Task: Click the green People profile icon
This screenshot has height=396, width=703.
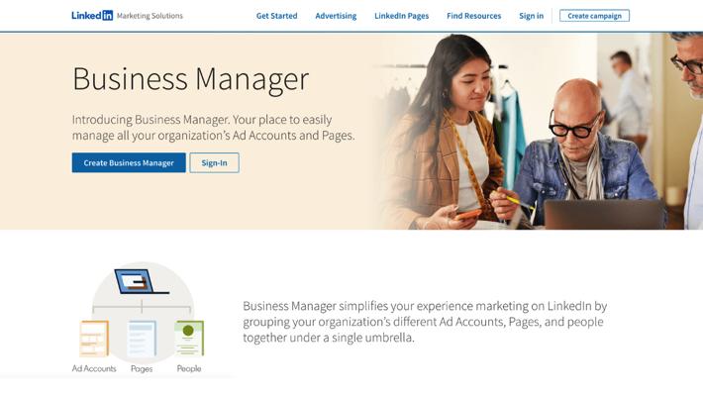Action: [189, 339]
